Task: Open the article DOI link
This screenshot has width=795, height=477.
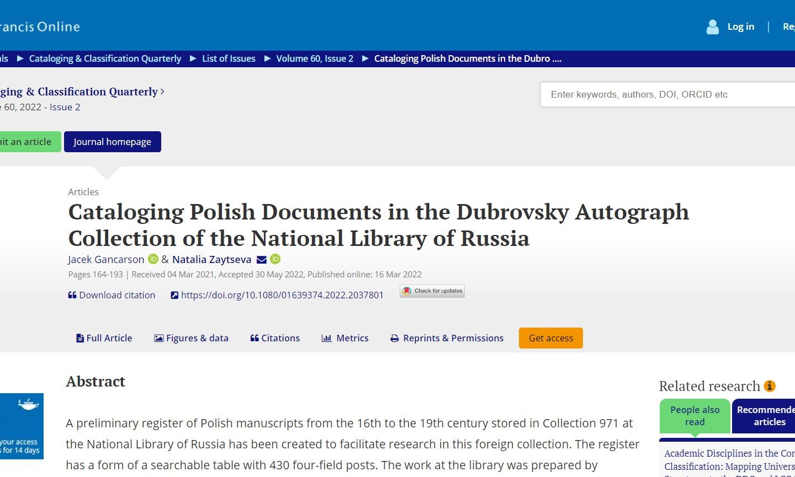Action: pyautogui.click(x=282, y=295)
